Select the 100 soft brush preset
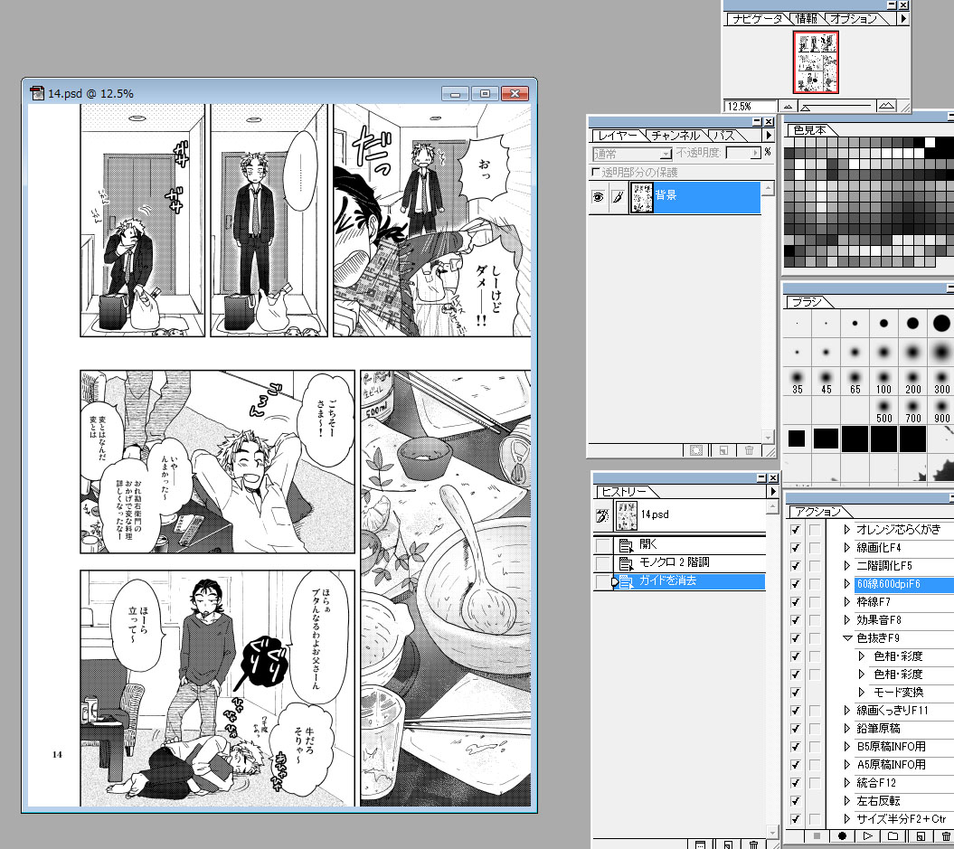954x849 pixels. (x=883, y=381)
